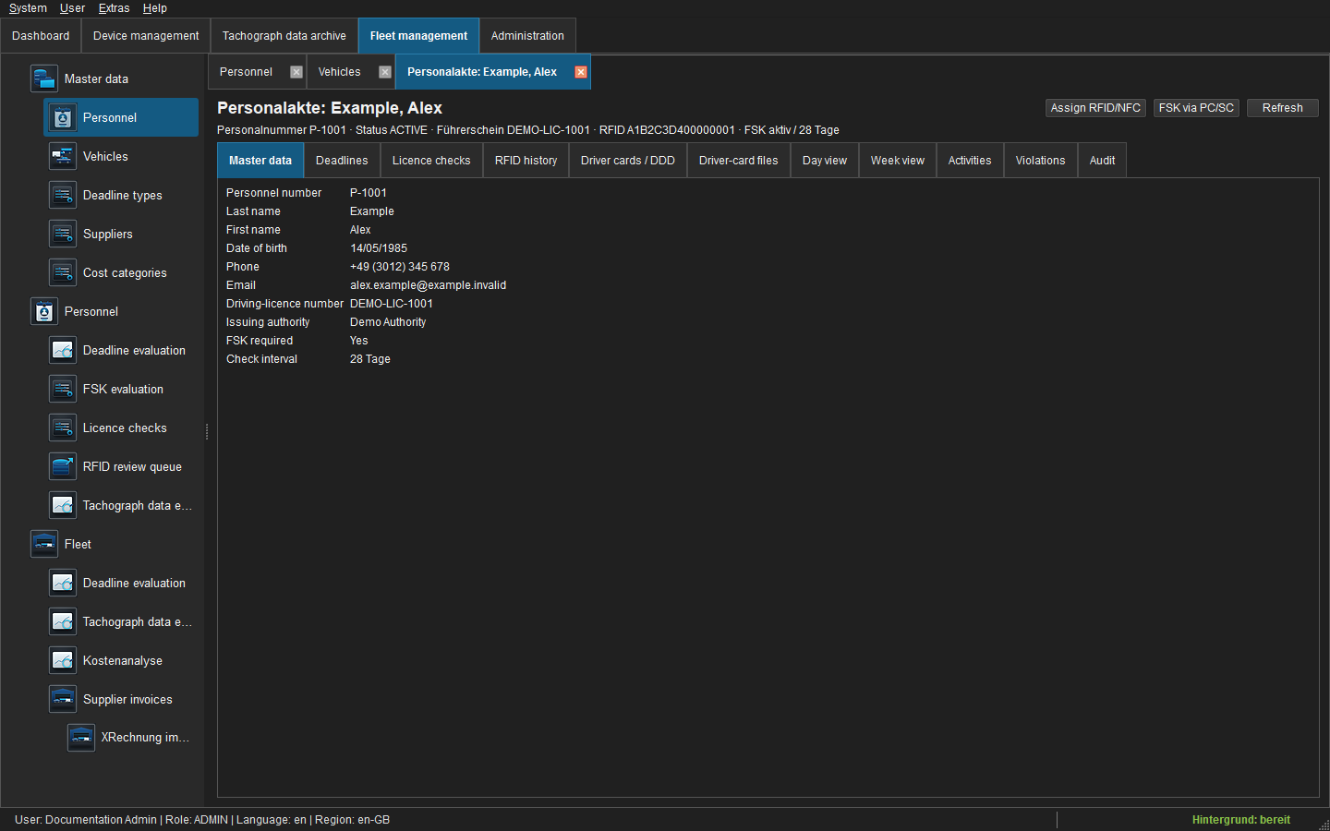Click the Supplier invoices icon
The image size is (1330, 831).
pyautogui.click(x=63, y=699)
